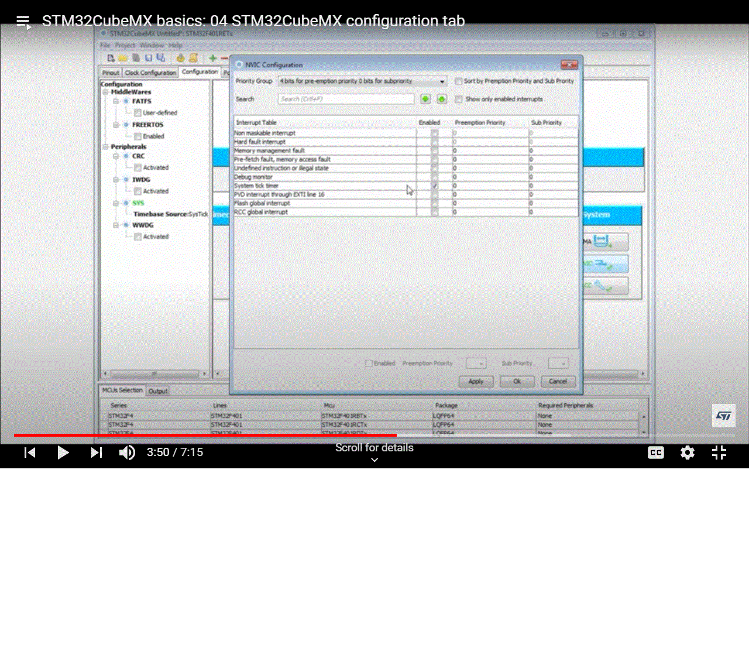Switch to the Output tab

[158, 391]
